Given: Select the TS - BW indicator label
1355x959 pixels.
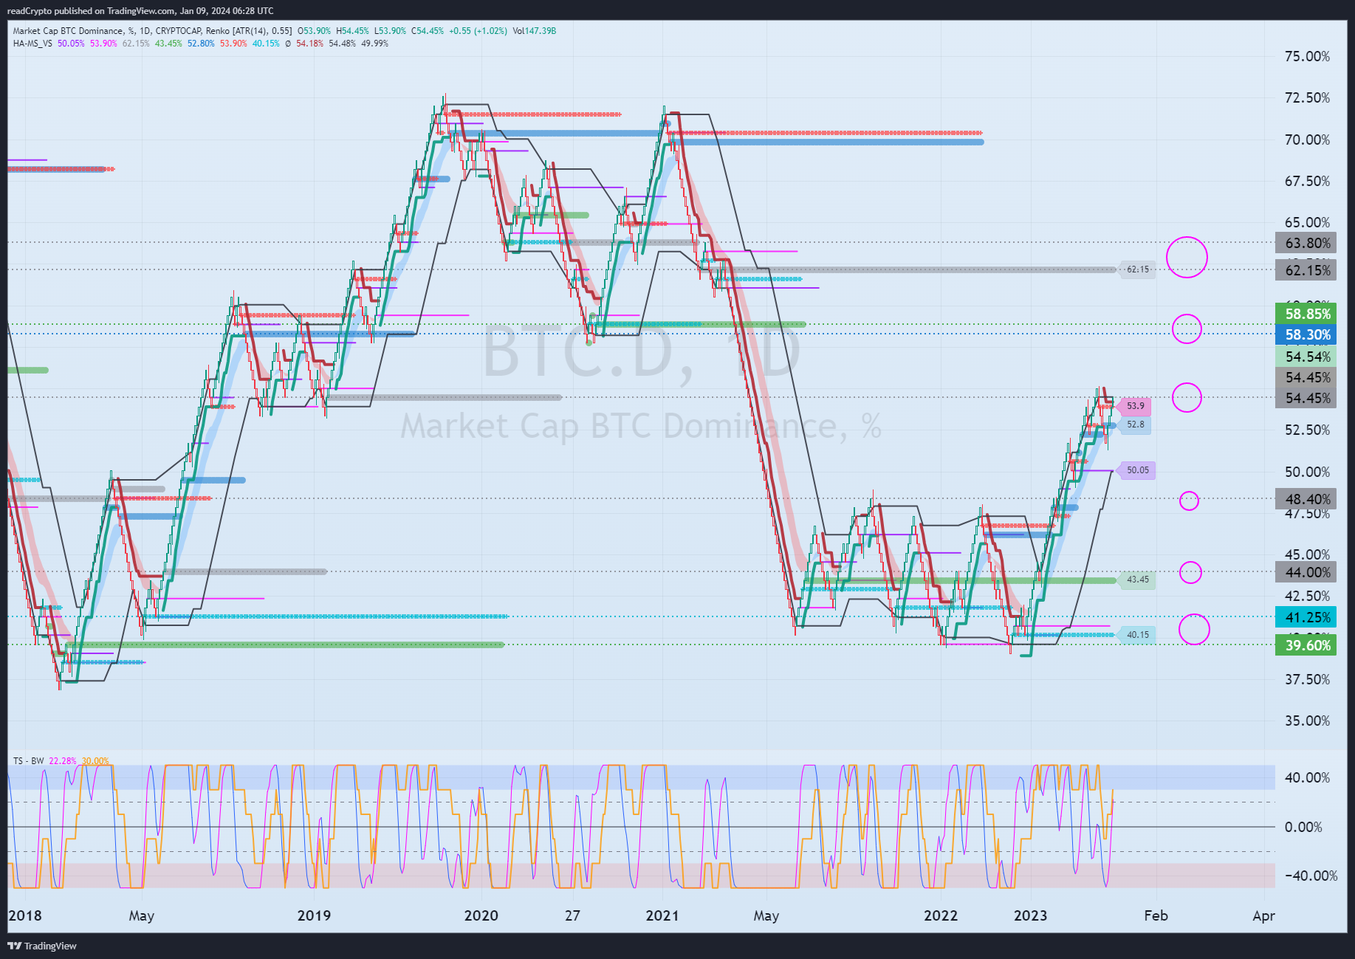Looking at the screenshot, I should (x=29, y=761).
